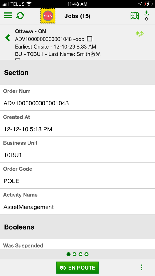The width and height of the screenshot is (155, 276).
Task: Tap the Jobs (15) title
Action: pyautogui.click(x=77, y=16)
